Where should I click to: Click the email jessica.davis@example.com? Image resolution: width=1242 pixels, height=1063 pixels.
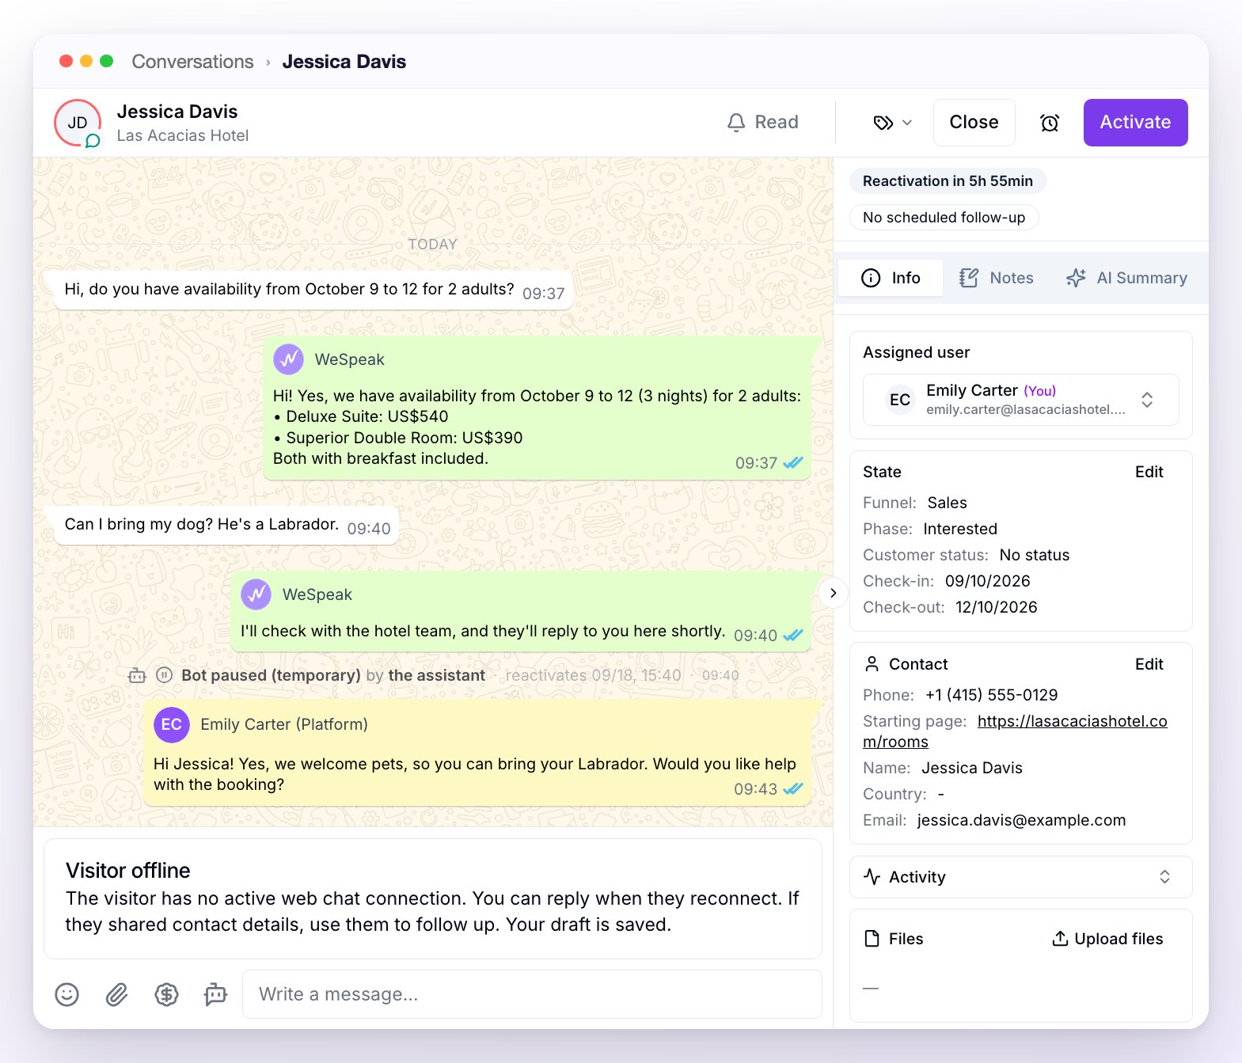pyautogui.click(x=1021, y=820)
